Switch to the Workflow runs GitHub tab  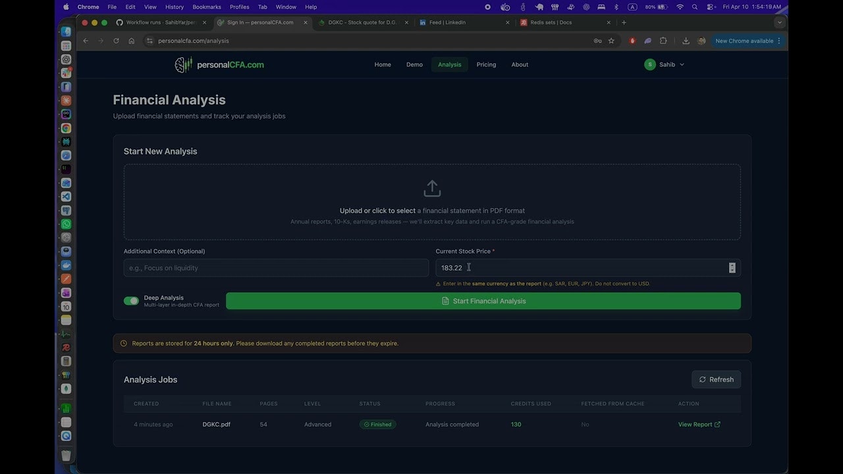click(x=161, y=22)
